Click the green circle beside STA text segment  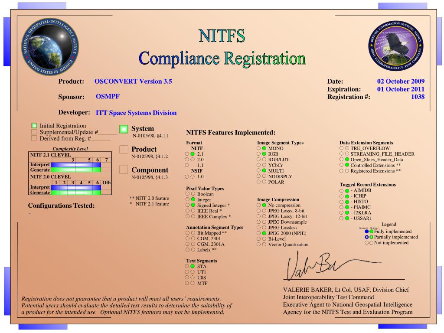(193, 266)
